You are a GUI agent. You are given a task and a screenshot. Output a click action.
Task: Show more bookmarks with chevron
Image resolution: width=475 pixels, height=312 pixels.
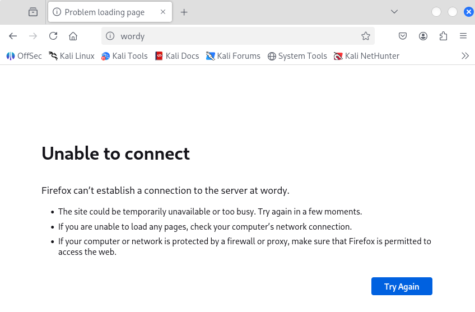click(465, 55)
